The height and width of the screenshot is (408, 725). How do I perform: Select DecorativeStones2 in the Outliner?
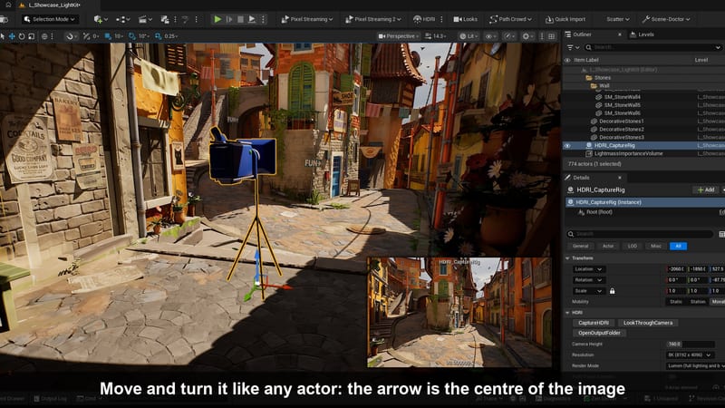click(x=621, y=129)
